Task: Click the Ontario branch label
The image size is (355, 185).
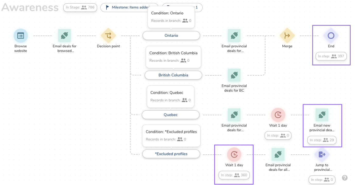Action: [x=171, y=36]
